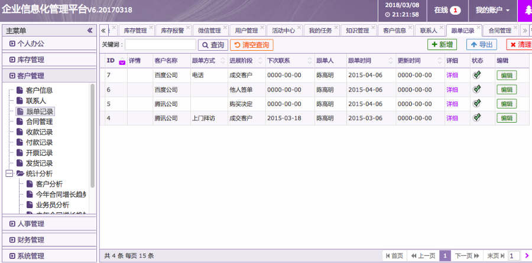The width and height of the screenshot is (532, 263).
Task: Expand the 人事管理 menu section
Action: click(49, 223)
